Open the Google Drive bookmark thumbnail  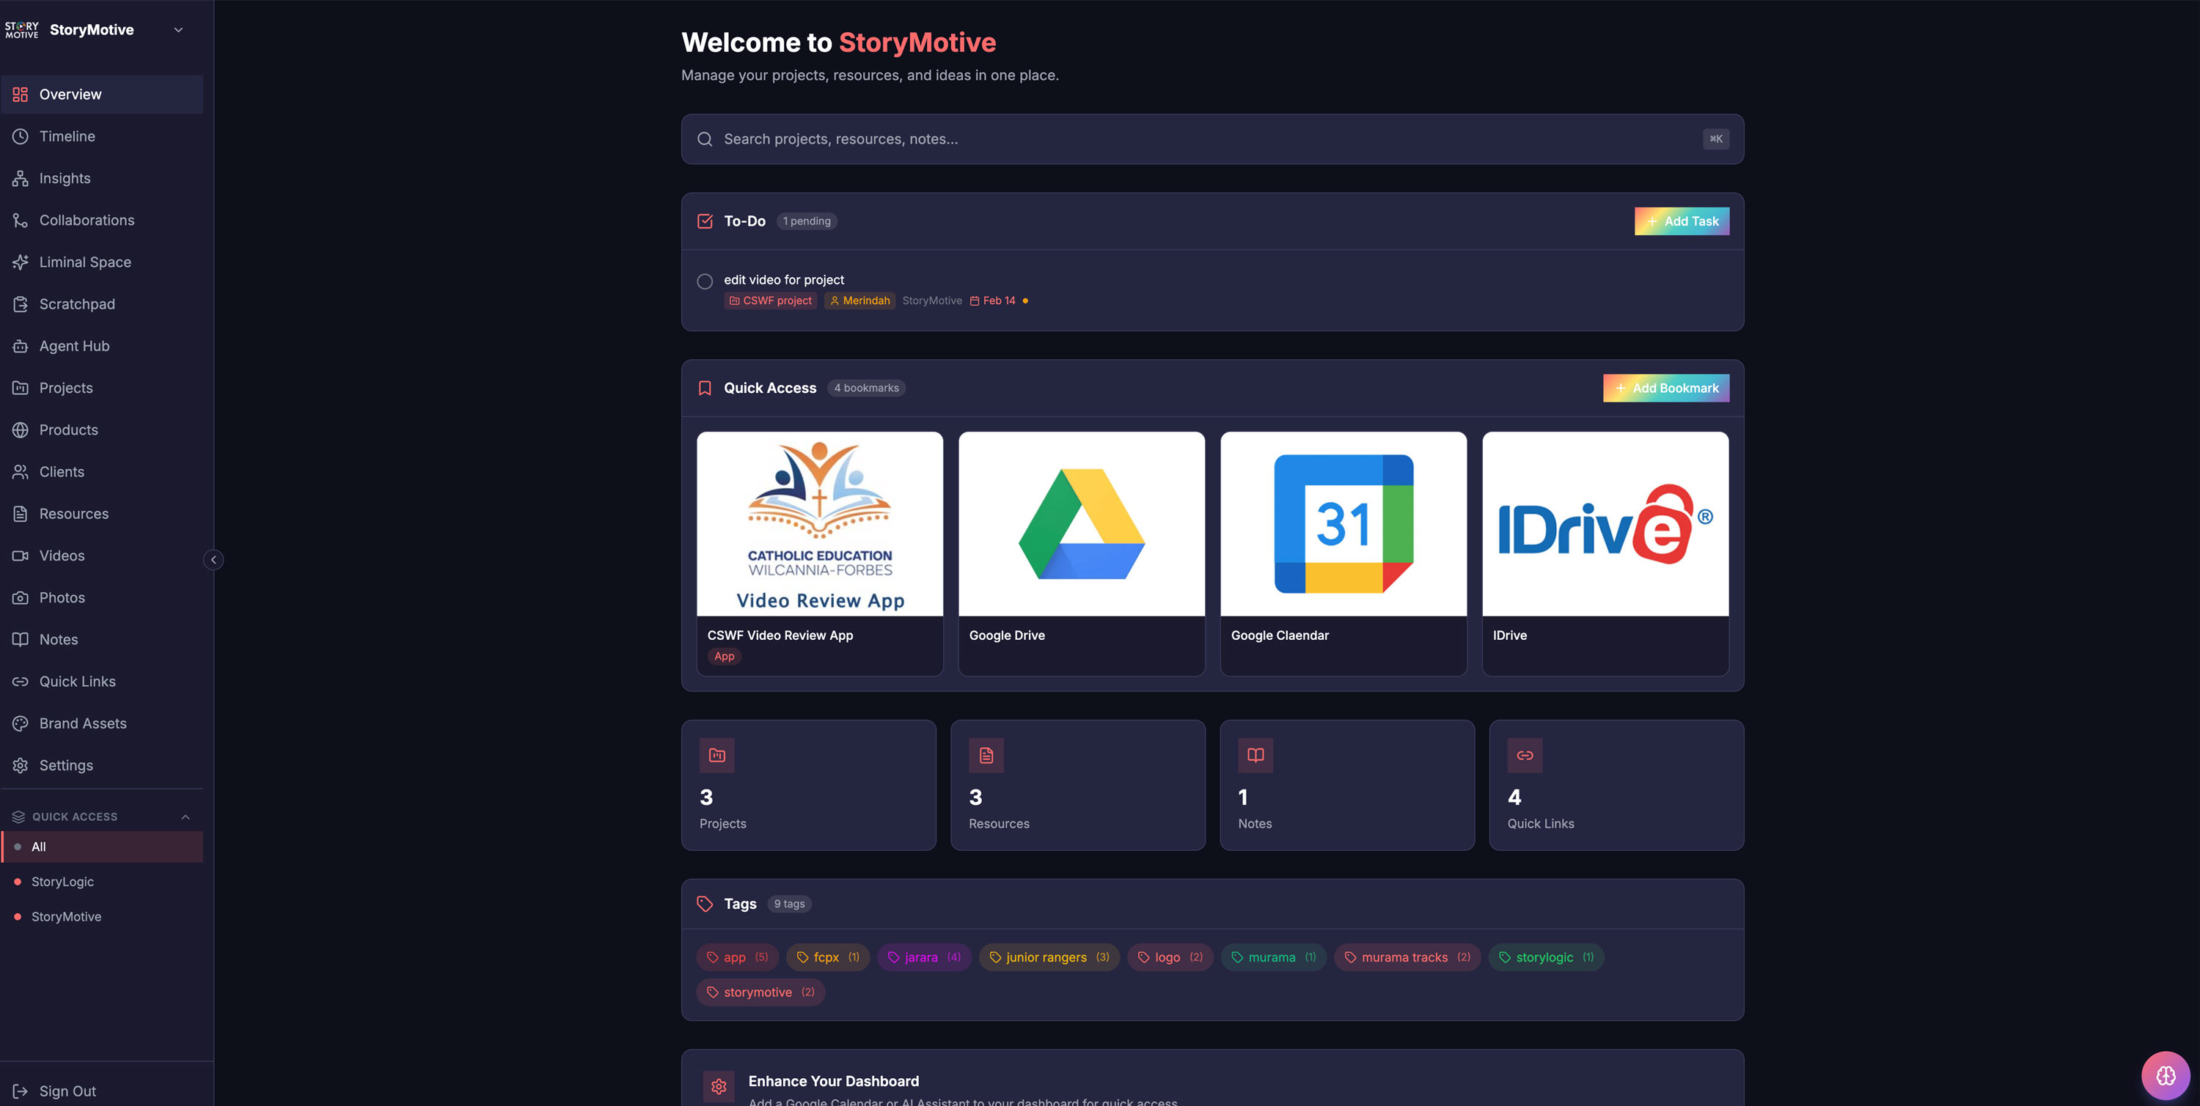pos(1080,524)
